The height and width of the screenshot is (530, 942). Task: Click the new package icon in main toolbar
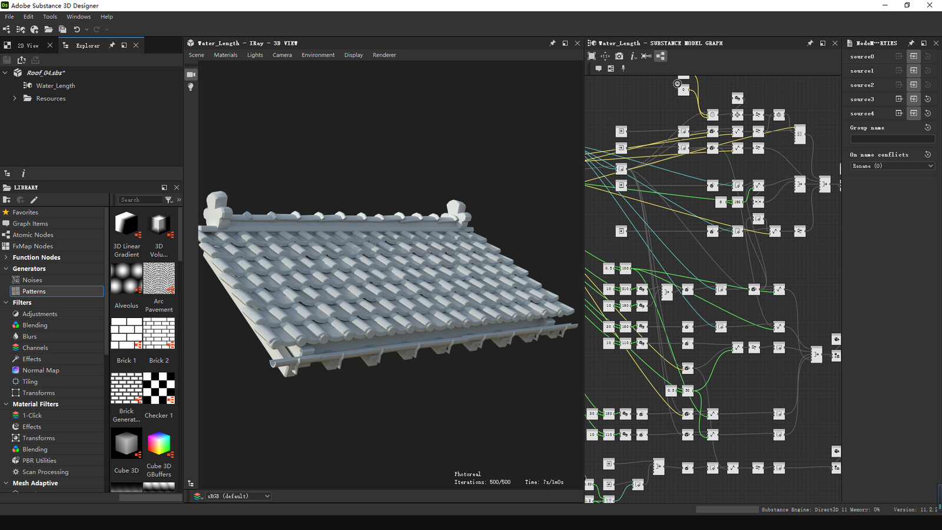34,29
